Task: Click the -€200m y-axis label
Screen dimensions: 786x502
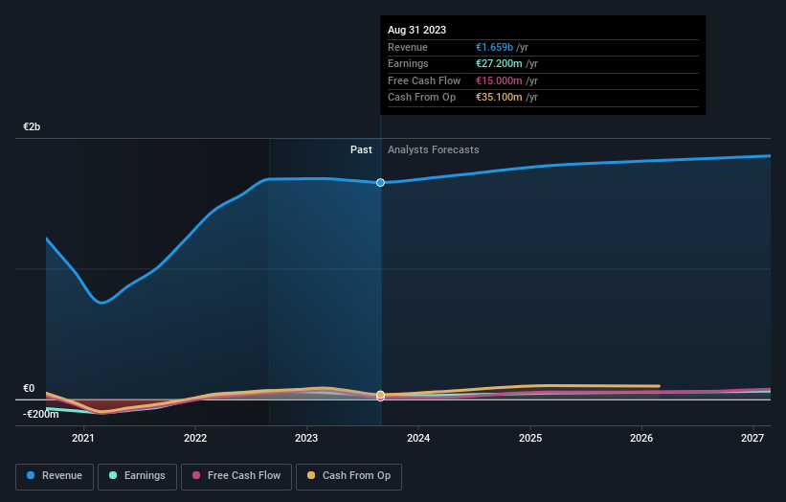Action: tap(40, 414)
